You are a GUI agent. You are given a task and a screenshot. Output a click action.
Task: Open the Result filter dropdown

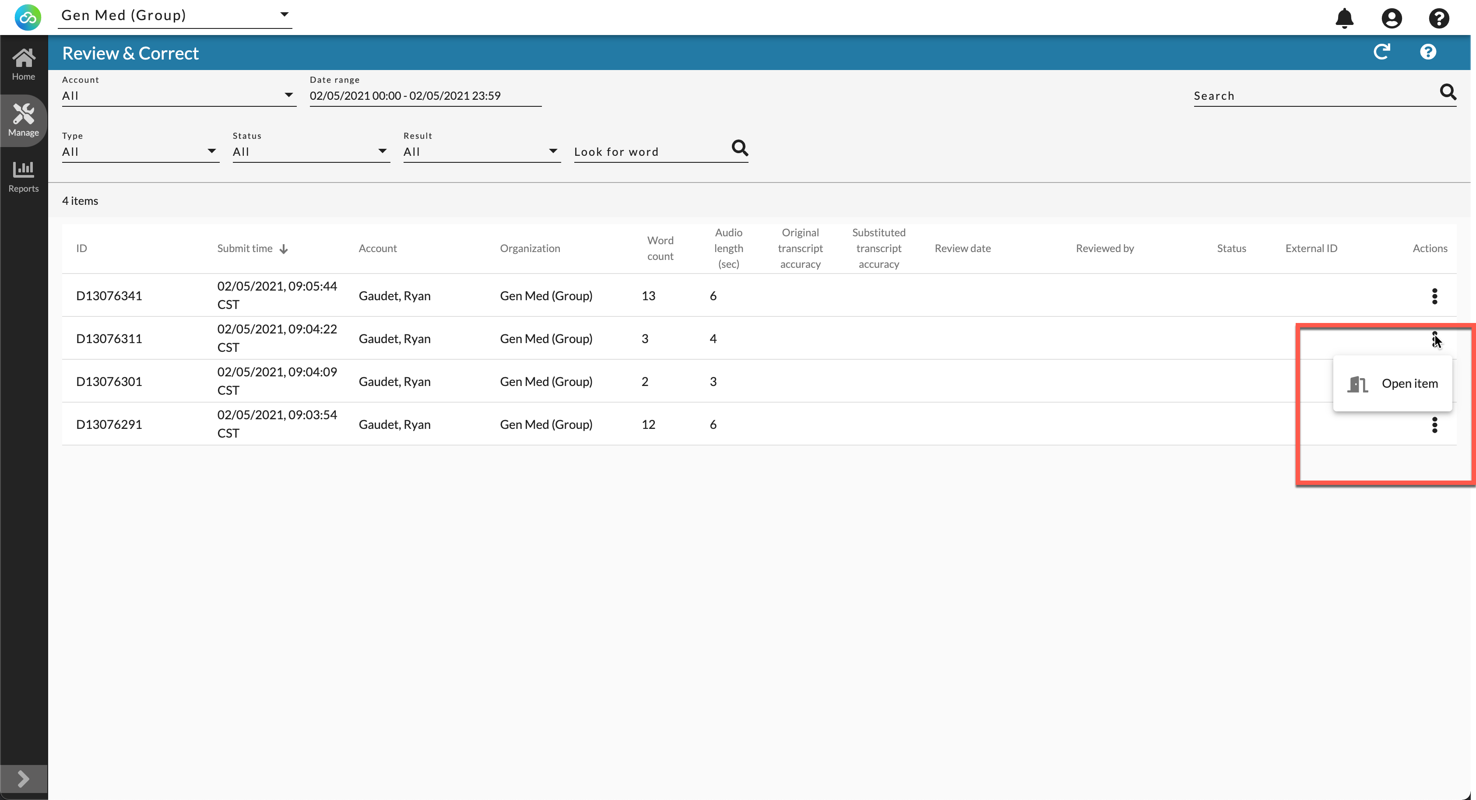click(x=481, y=151)
